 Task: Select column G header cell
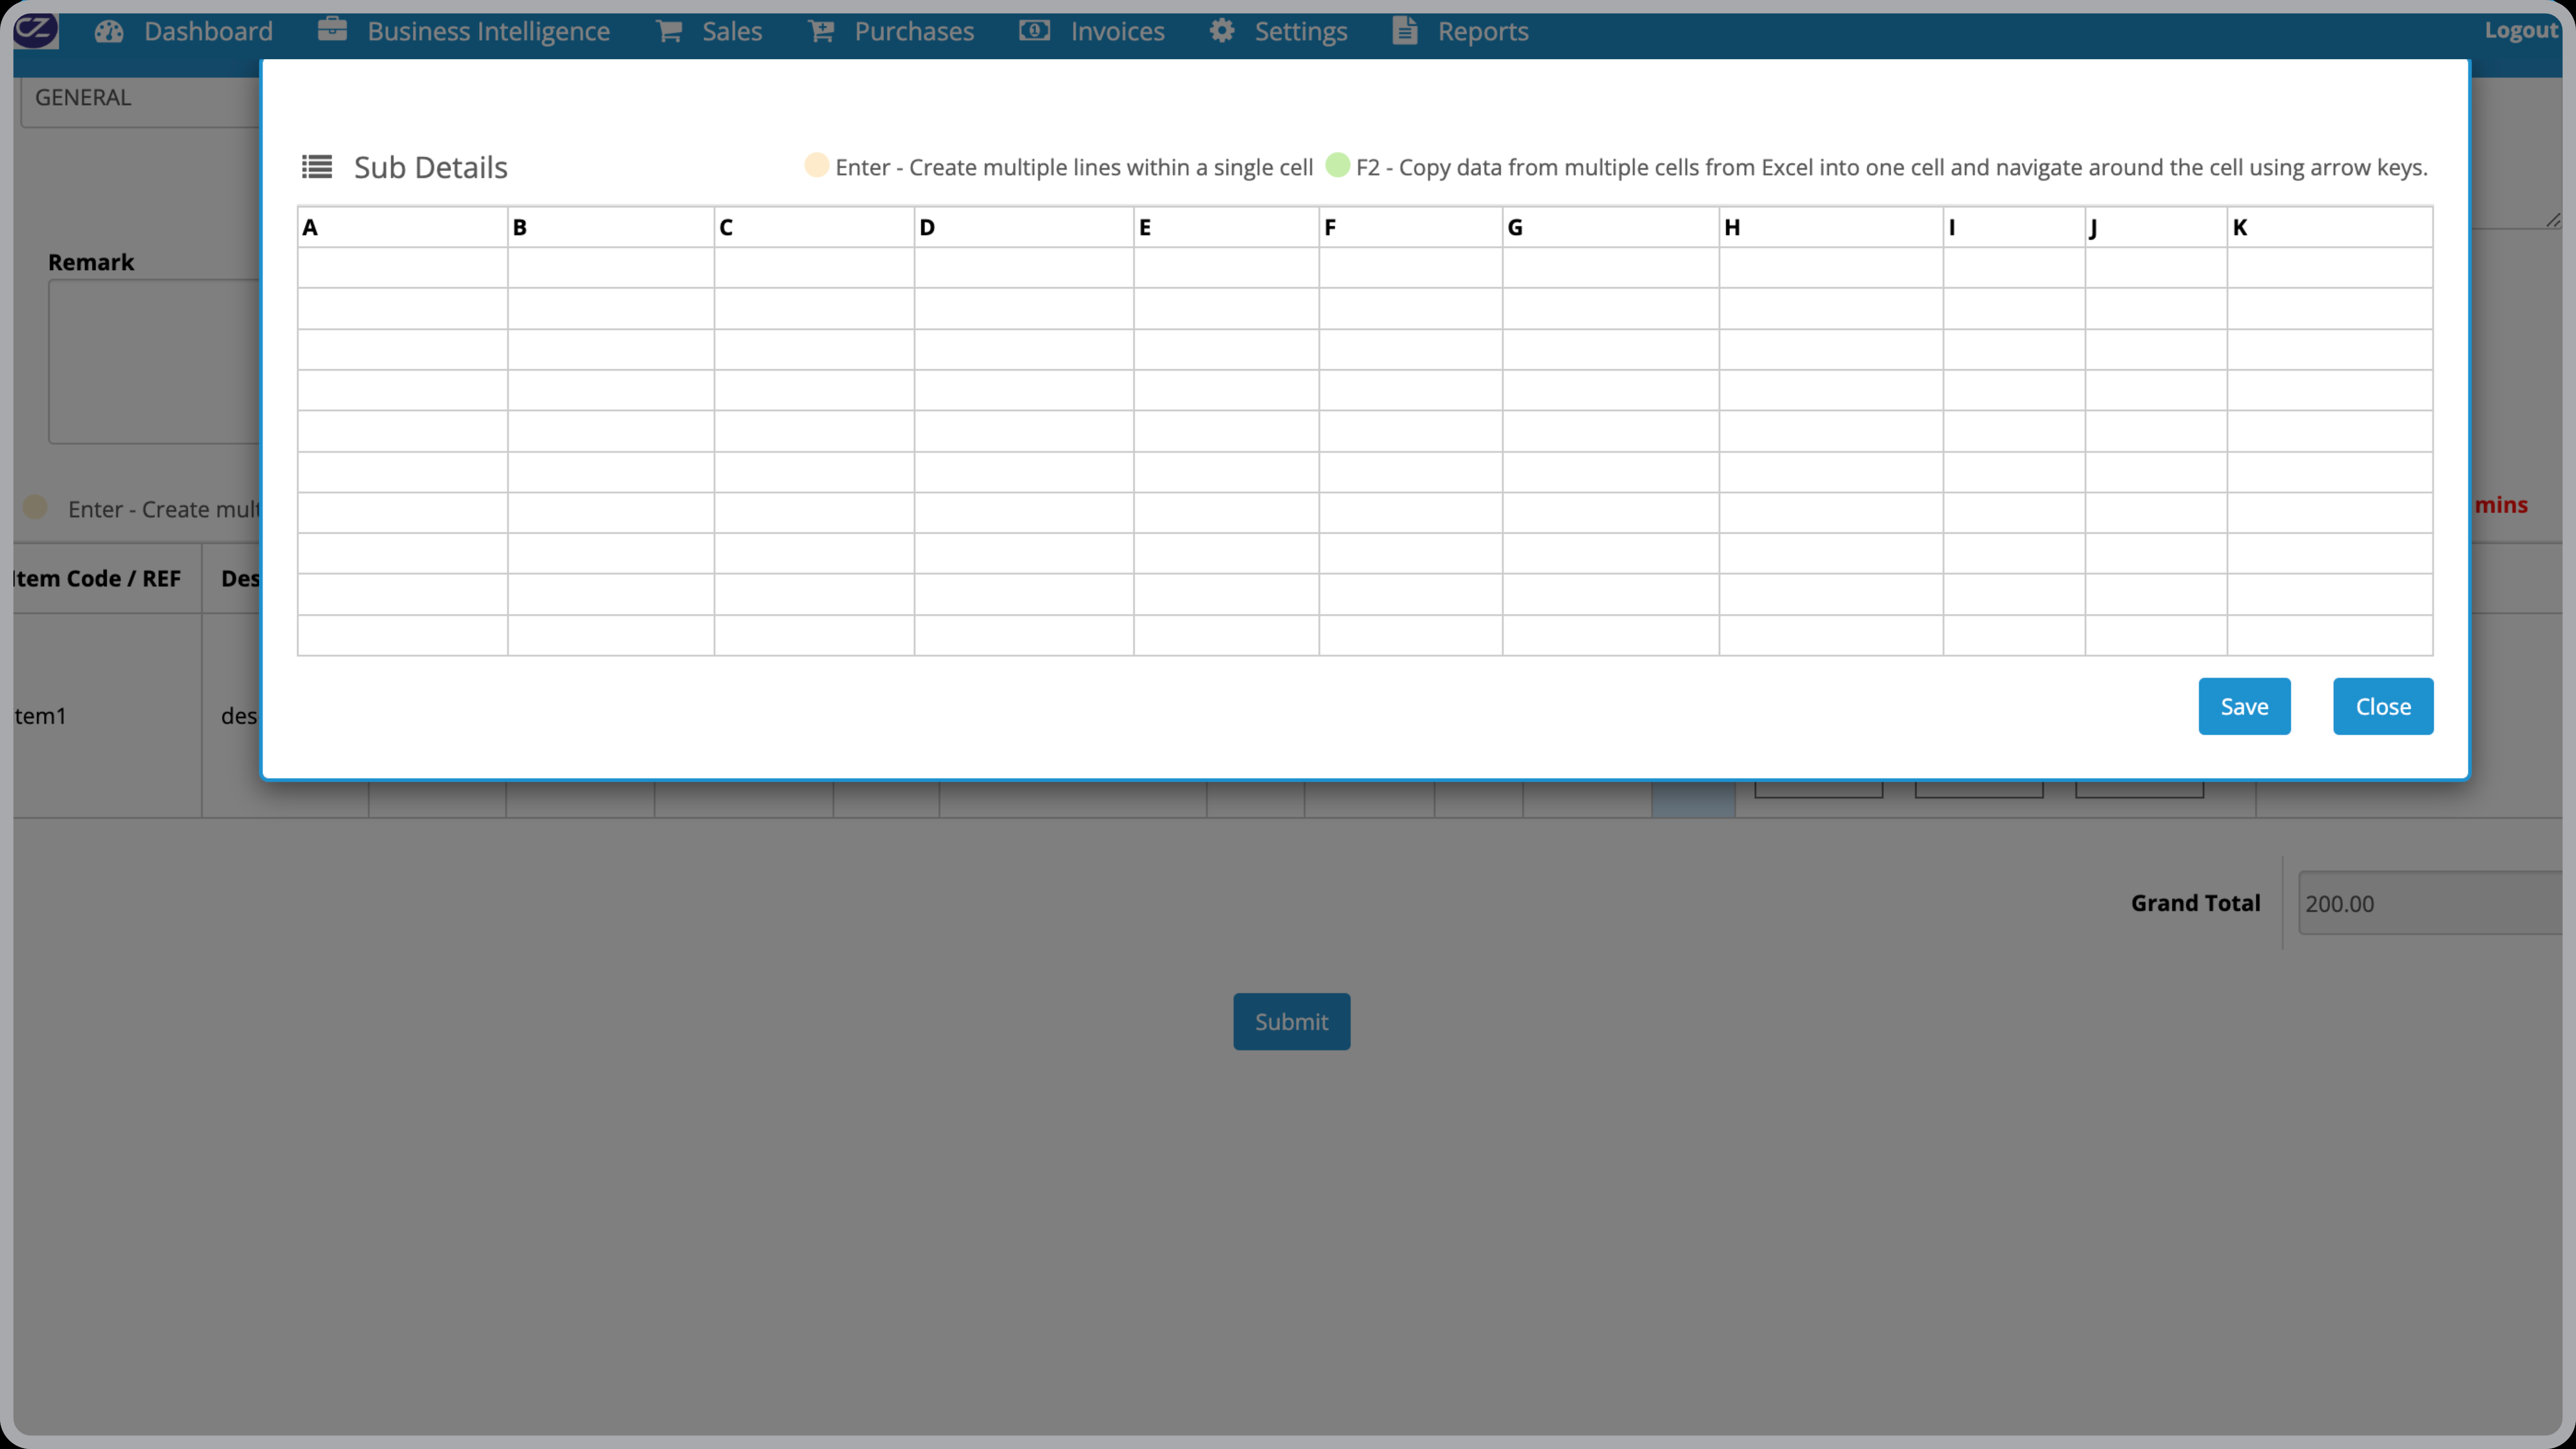[x=1611, y=227]
